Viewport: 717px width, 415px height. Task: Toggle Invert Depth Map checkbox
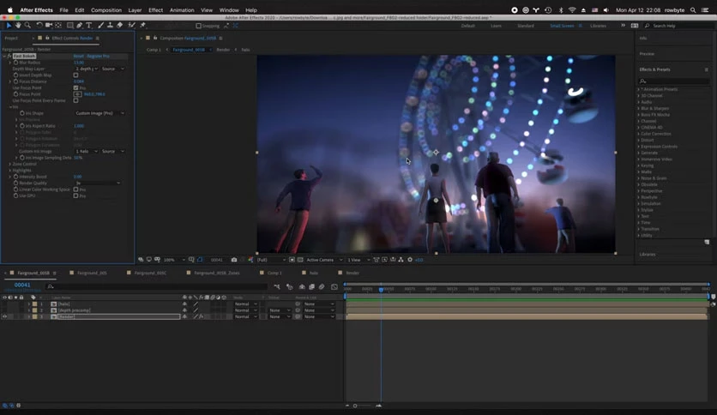pos(76,75)
